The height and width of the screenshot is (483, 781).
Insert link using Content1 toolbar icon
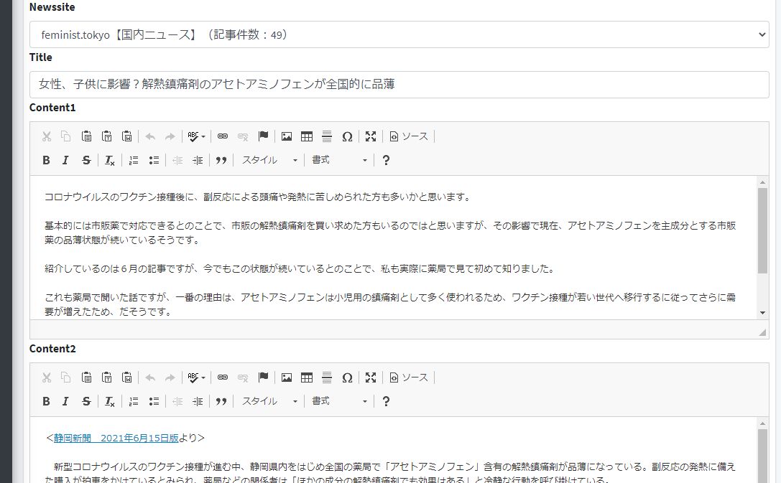tap(223, 136)
